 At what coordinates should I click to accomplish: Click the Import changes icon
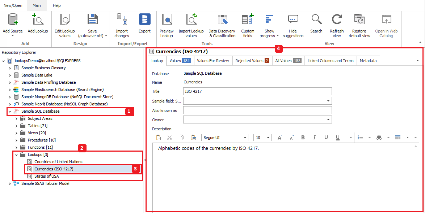click(122, 20)
